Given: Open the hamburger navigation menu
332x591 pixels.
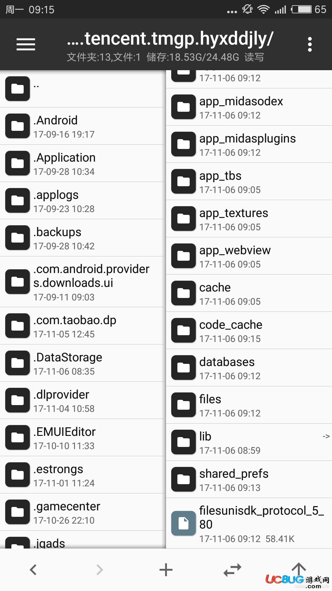Looking at the screenshot, I should click(26, 44).
